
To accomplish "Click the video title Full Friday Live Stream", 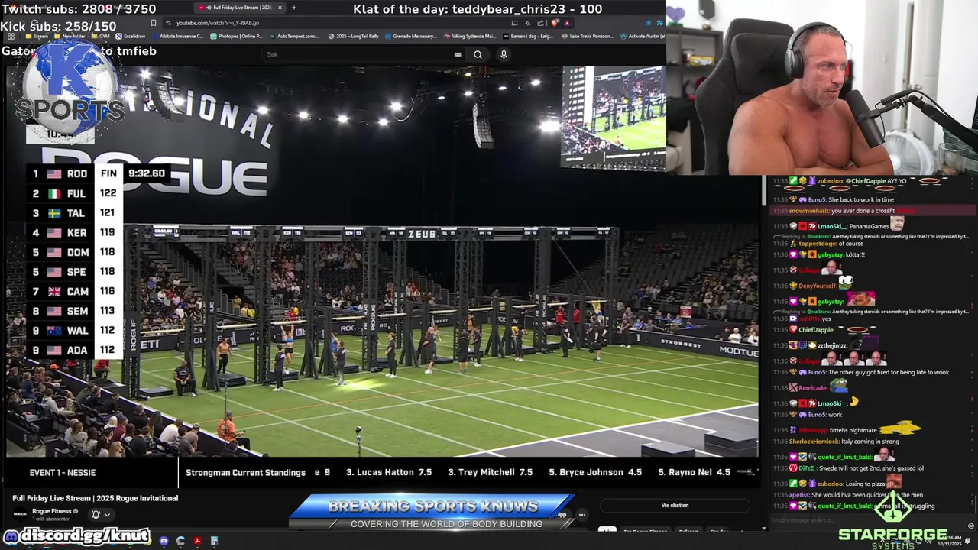I will coord(96,498).
